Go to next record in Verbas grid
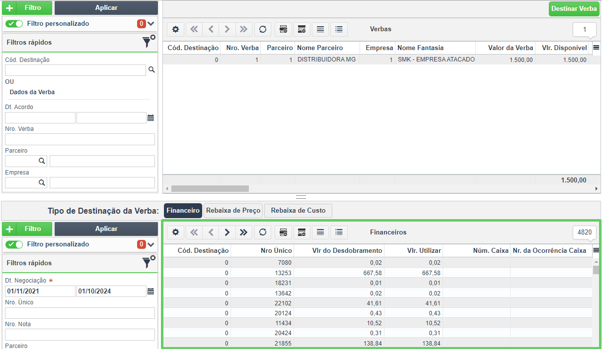Viewport: 602px width, 349px height. 227,29
